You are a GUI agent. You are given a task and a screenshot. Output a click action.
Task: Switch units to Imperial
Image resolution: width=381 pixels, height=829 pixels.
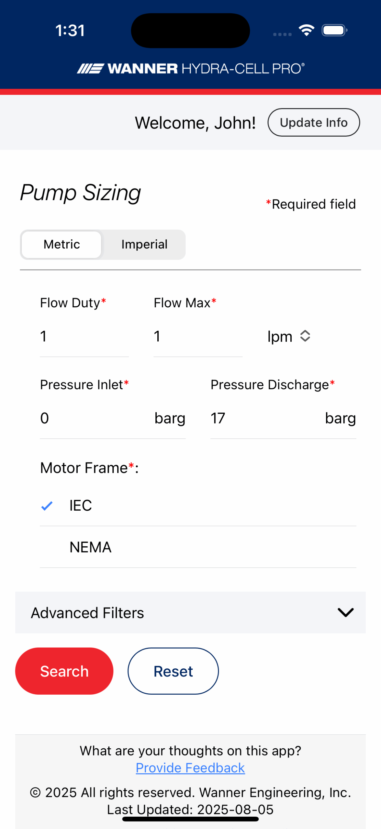144,244
